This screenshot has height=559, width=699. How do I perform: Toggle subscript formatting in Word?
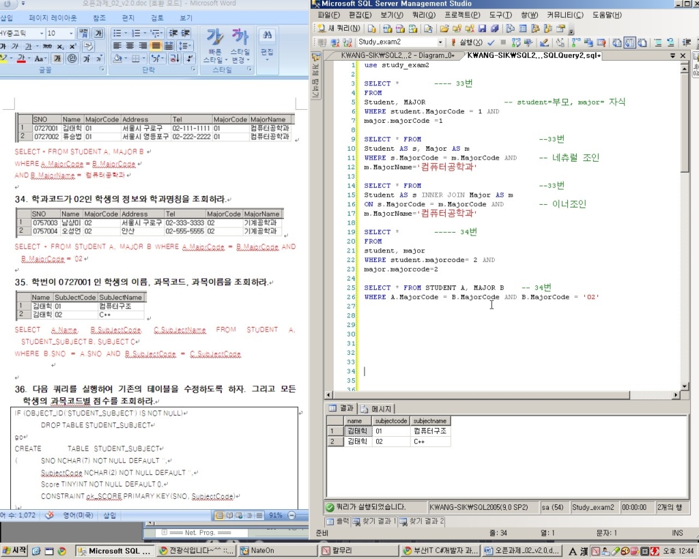click(61, 46)
